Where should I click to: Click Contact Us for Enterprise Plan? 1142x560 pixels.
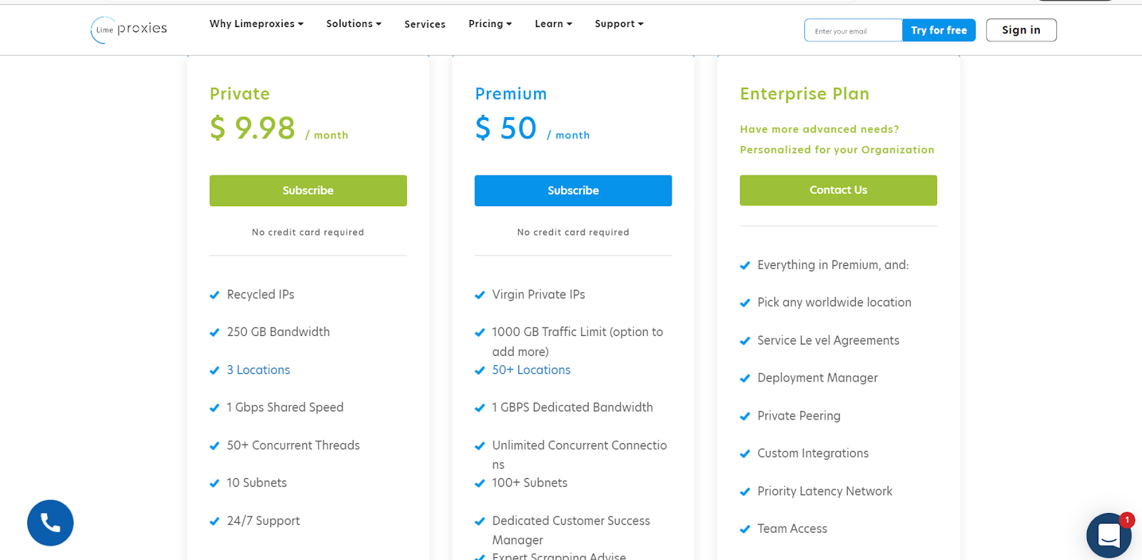(838, 190)
